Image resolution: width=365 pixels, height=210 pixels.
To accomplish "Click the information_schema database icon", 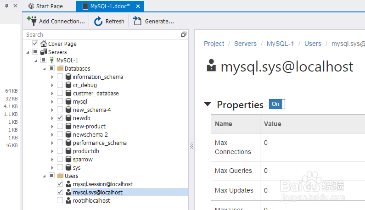I will [x=68, y=77].
